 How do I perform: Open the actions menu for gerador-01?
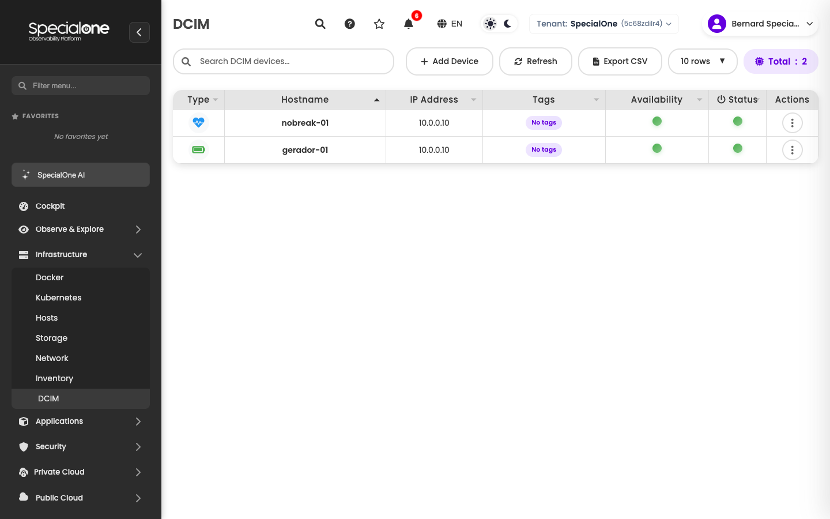pos(793,150)
